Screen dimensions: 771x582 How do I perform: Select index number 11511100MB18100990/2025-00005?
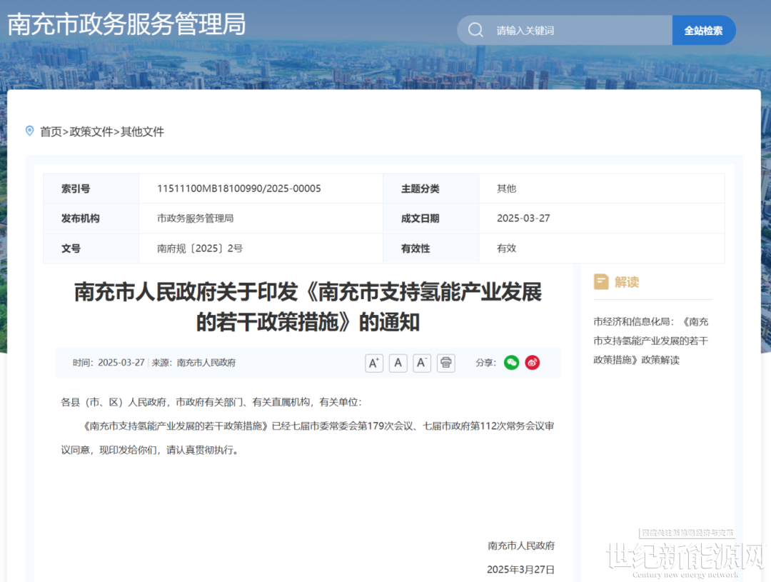click(x=239, y=189)
